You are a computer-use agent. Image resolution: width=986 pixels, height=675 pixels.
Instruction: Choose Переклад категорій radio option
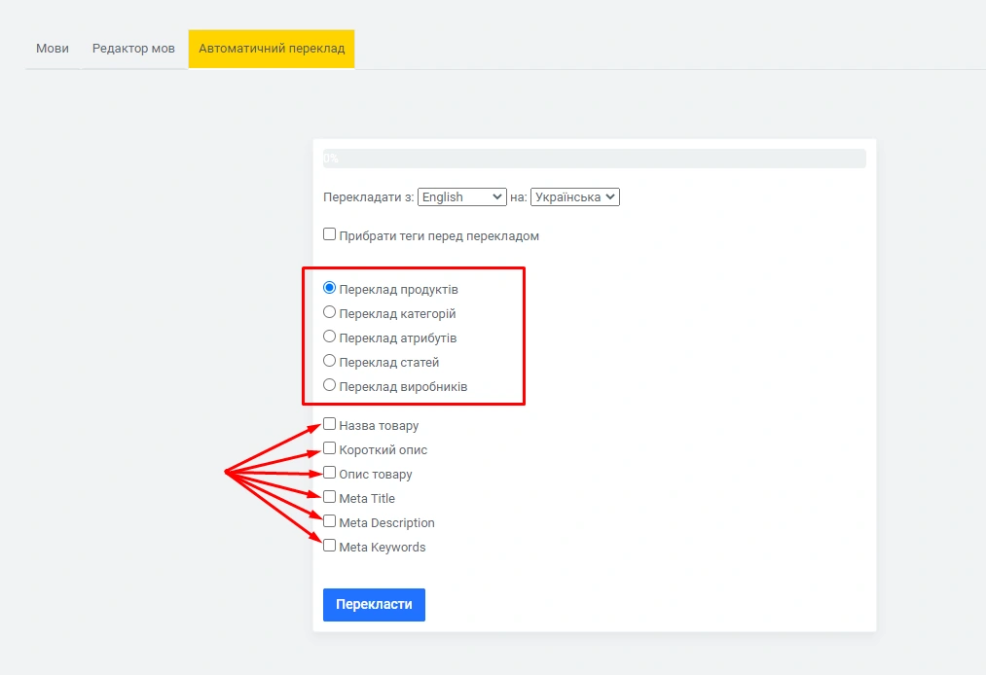330,312
